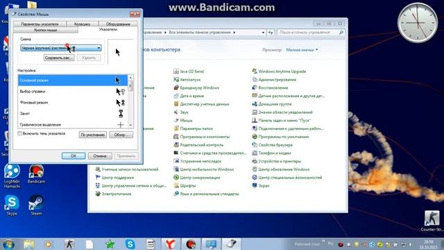This screenshot has height=250, width=444.
Task: Click the По умолчанию button
Action: (x=92, y=135)
